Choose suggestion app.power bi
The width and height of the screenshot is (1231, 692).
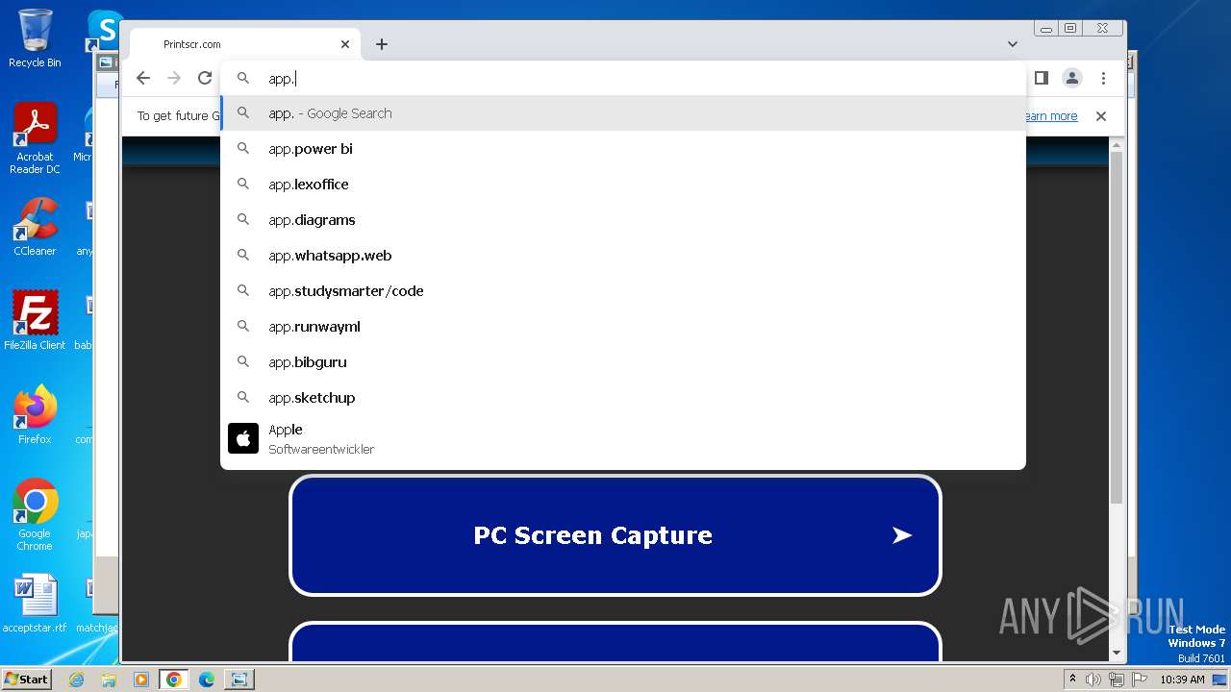pyautogui.click(x=623, y=149)
